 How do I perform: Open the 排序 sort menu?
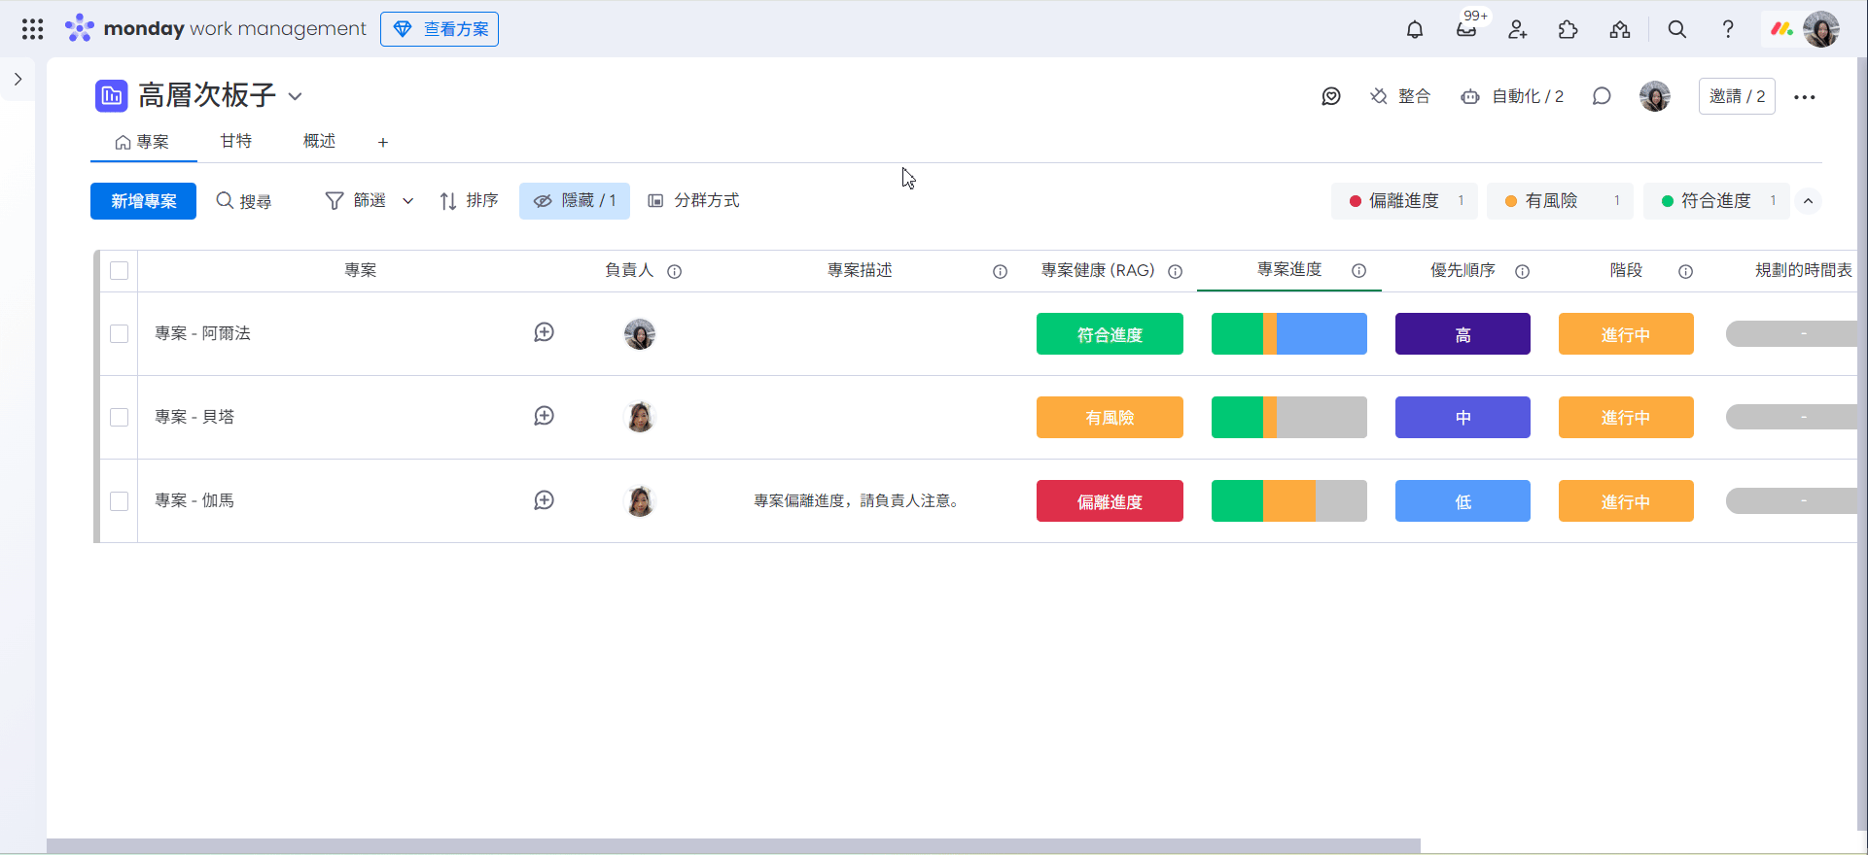point(469,200)
